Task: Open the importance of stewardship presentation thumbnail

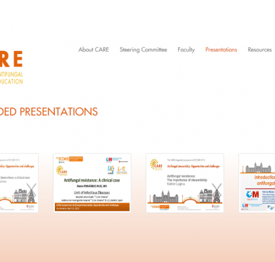Action: (185, 183)
